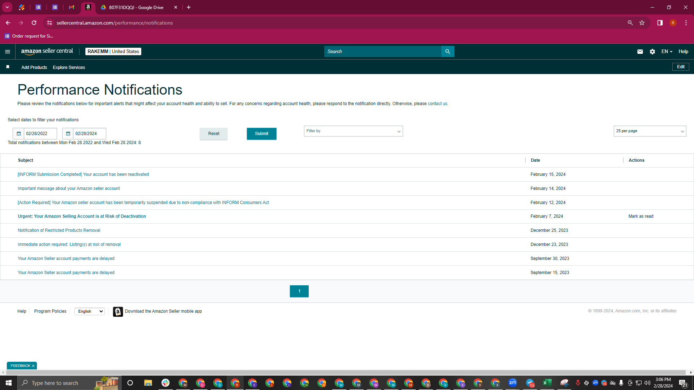Open the INFORM Consumers Act suspension notification
Screen dimensions: 694x390
point(143,203)
